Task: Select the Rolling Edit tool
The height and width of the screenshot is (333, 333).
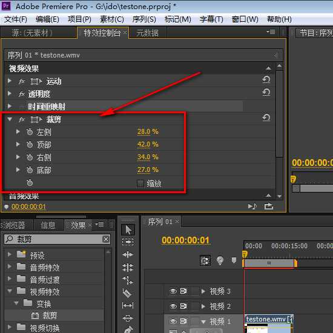Action: point(128,268)
